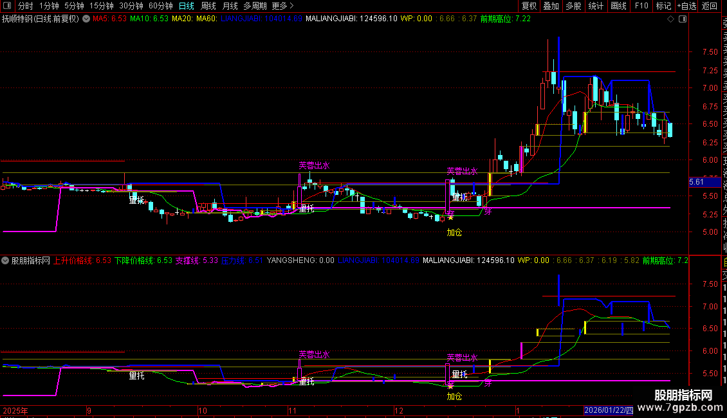Toggle 多股 multi-stock view

point(573,6)
